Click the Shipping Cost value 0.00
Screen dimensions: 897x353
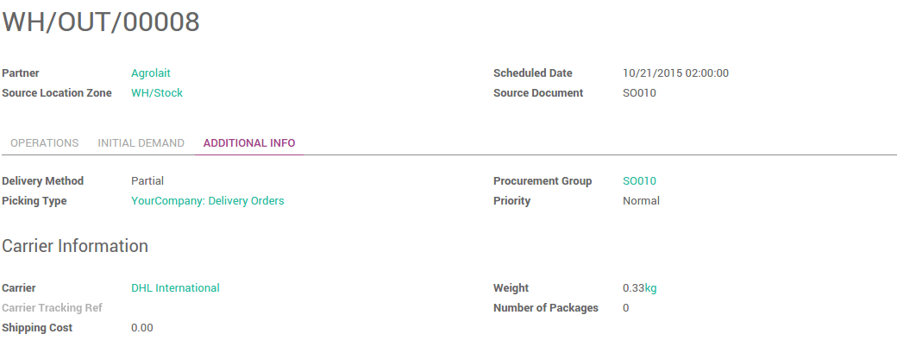[x=142, y=328]
